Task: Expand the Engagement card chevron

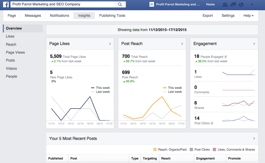Action: pos(254,44)
